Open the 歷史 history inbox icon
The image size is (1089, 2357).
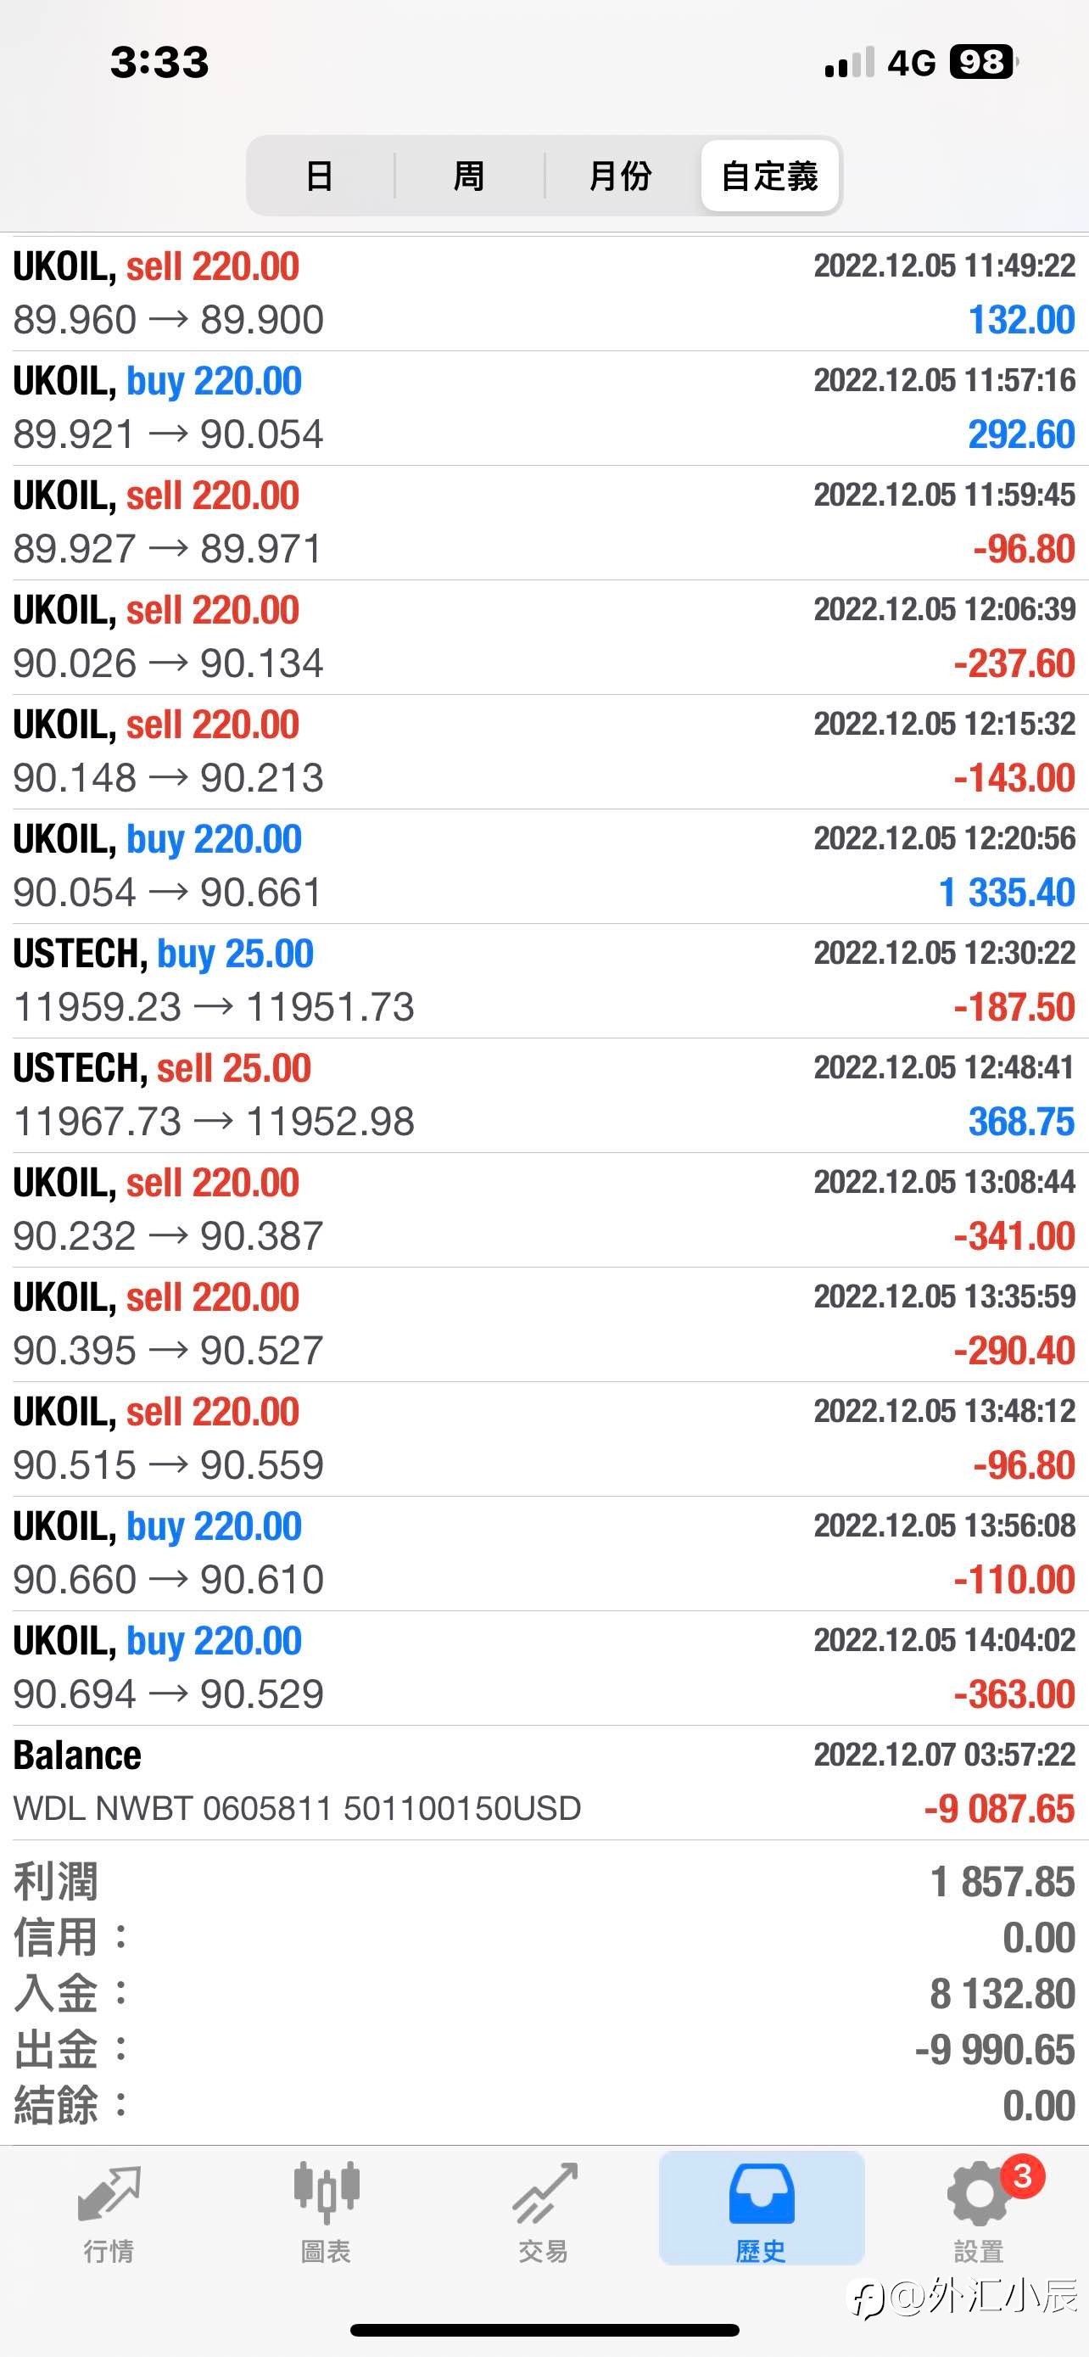762,2193
